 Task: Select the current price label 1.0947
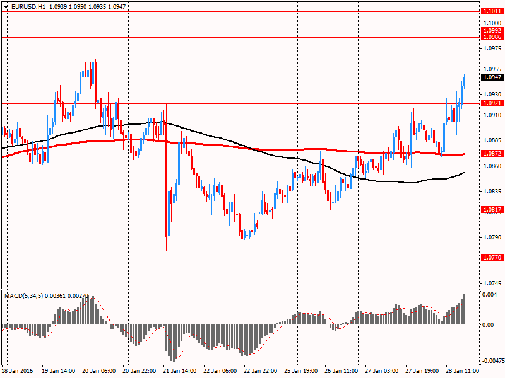[492, 77]
